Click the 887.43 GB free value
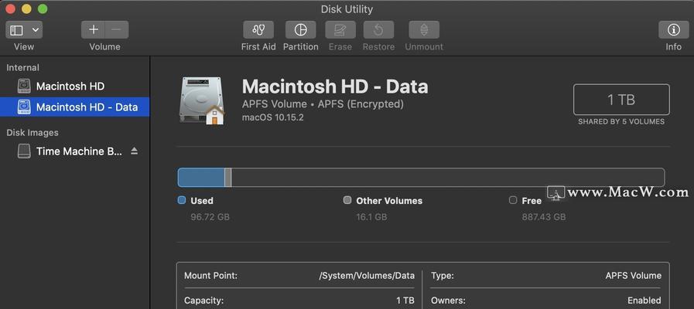This screenshot has width=694, height=309. (544, 217)
